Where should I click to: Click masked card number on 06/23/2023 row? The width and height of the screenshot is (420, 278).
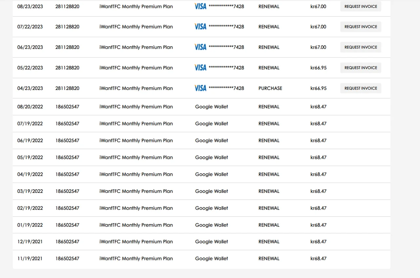pos(226,47)
